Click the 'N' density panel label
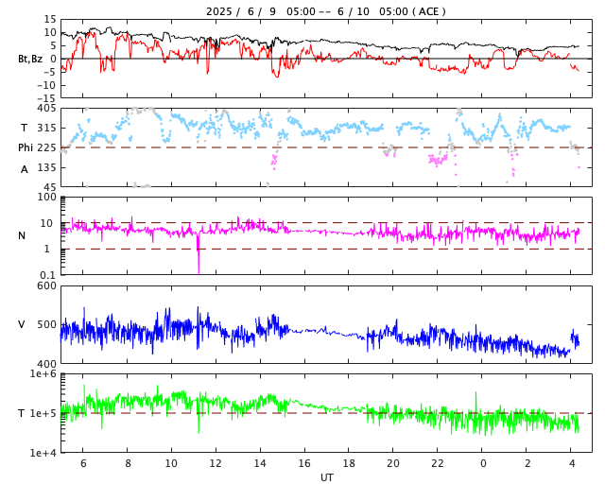This screenshot has width=605, height=484. point(22,235)
